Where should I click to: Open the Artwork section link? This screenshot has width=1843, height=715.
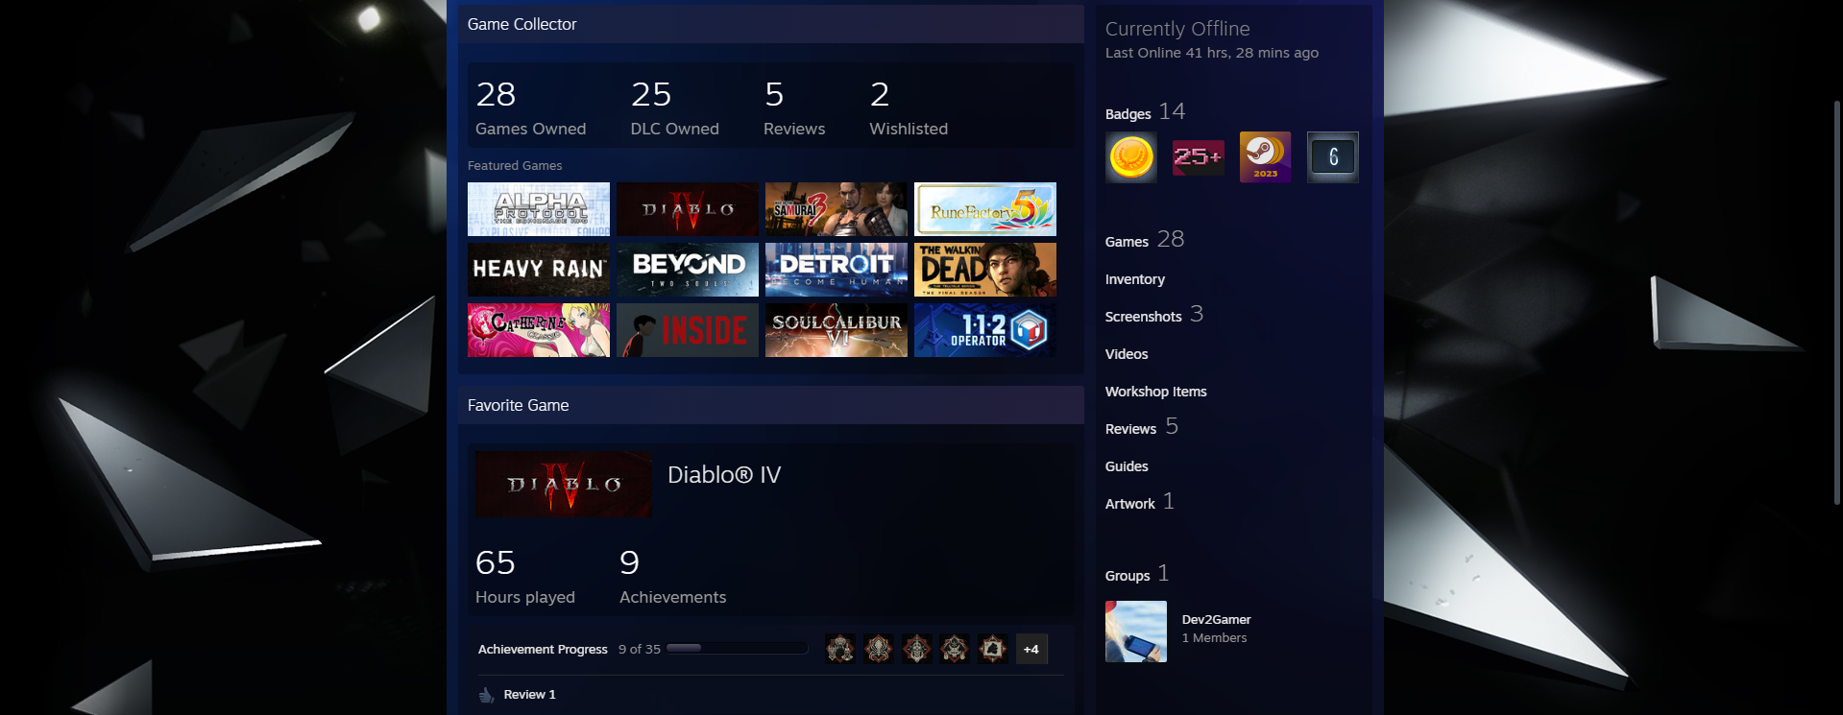1130,504
